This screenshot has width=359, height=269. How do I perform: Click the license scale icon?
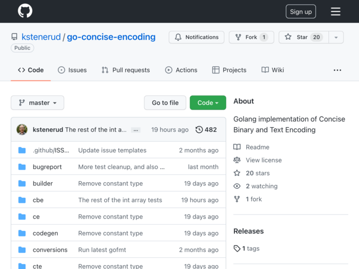click(x=237, y=160)
